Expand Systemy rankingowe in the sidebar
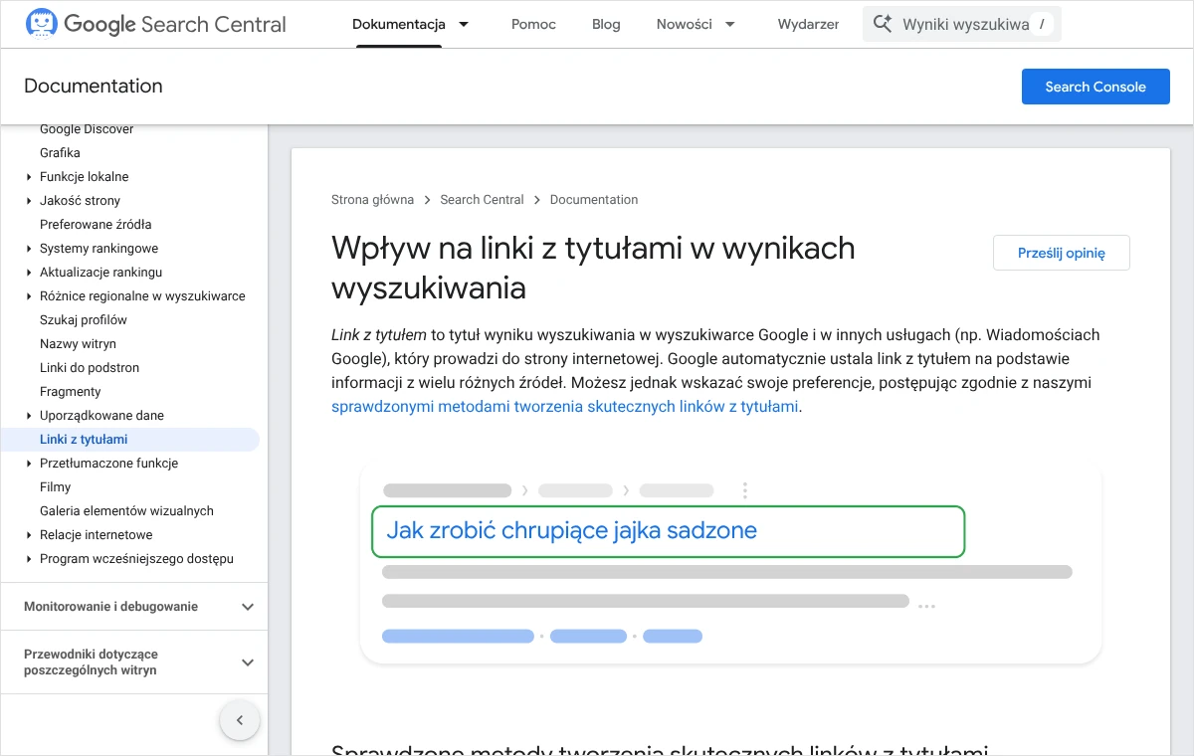Viewport: 1194px width, 756px height. click(x=29, y=249)
